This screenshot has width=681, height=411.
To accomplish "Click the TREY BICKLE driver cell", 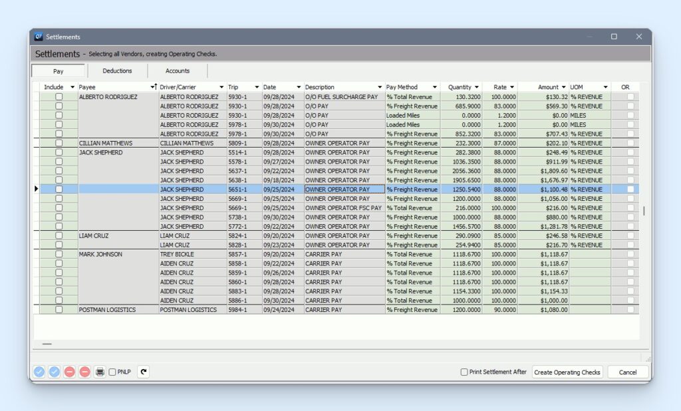I will click(193, 254).
